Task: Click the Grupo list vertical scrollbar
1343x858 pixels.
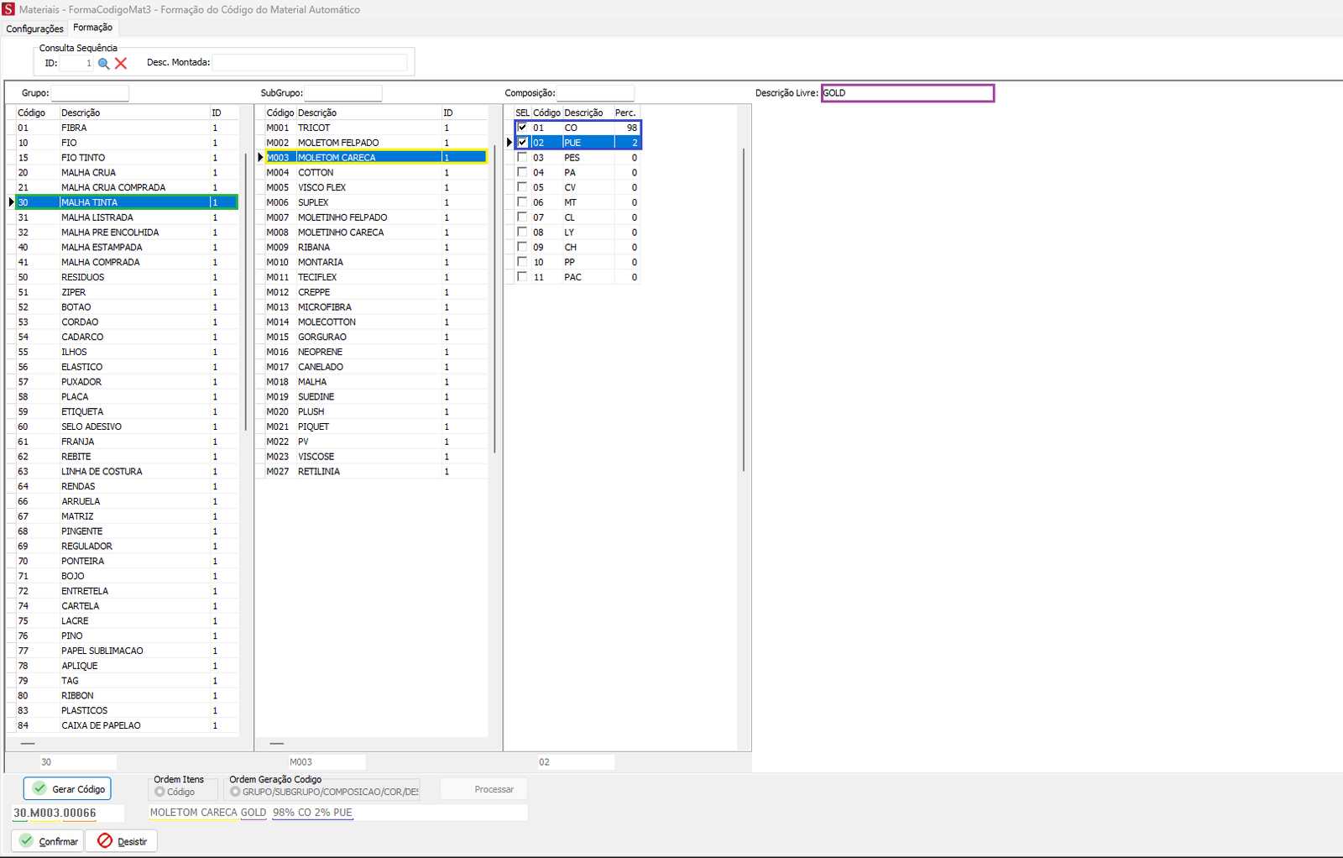Action: pos(245,291)
